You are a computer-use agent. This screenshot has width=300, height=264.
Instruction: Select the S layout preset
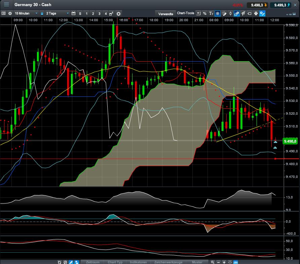click(x=80, y=13)
